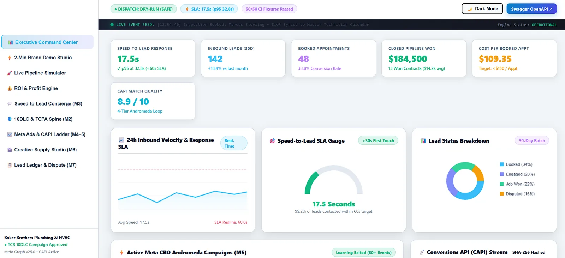Click the target icon in the Speed-to-Lead SLA Gauge header
Viewport: 565px width, 258px height.
pos(272,141)
